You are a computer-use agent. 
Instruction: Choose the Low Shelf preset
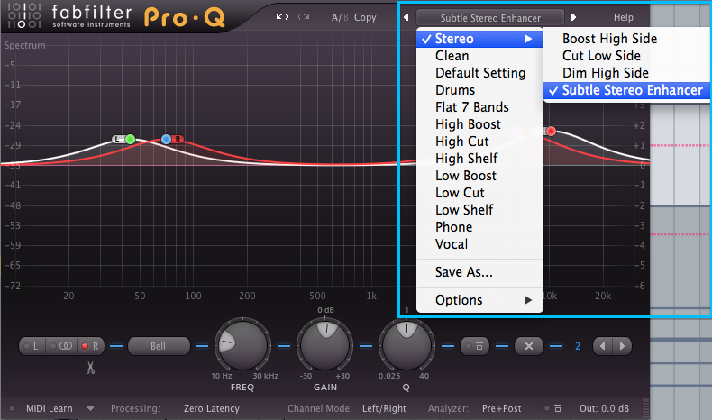point(479,210)
